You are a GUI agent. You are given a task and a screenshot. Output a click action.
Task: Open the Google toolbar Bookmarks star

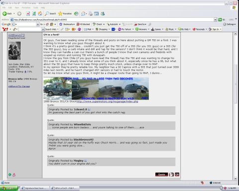[x=67, y=24]
